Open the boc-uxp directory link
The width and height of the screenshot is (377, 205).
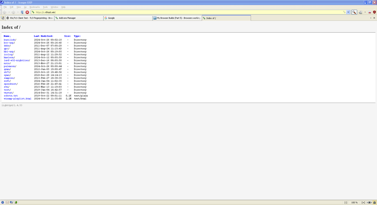9,43
